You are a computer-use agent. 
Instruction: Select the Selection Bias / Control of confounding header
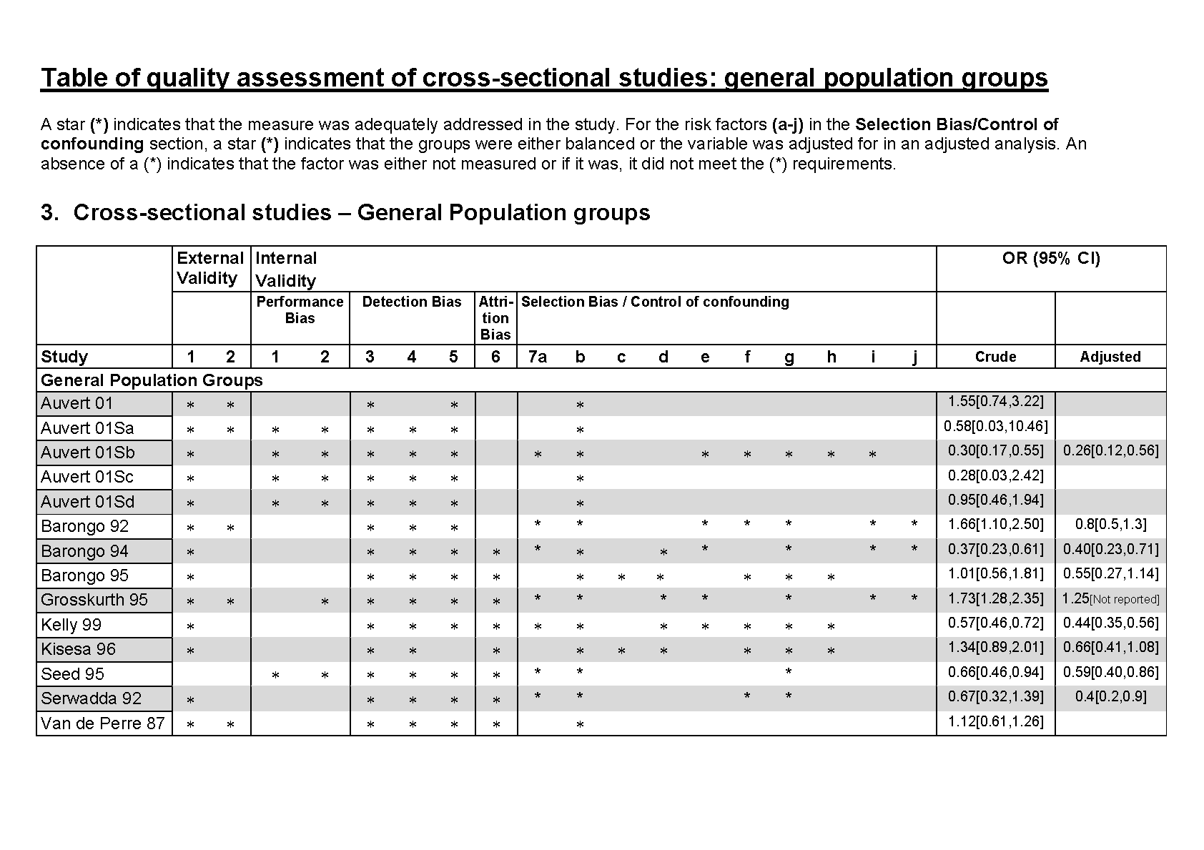(x=654, y=302)
